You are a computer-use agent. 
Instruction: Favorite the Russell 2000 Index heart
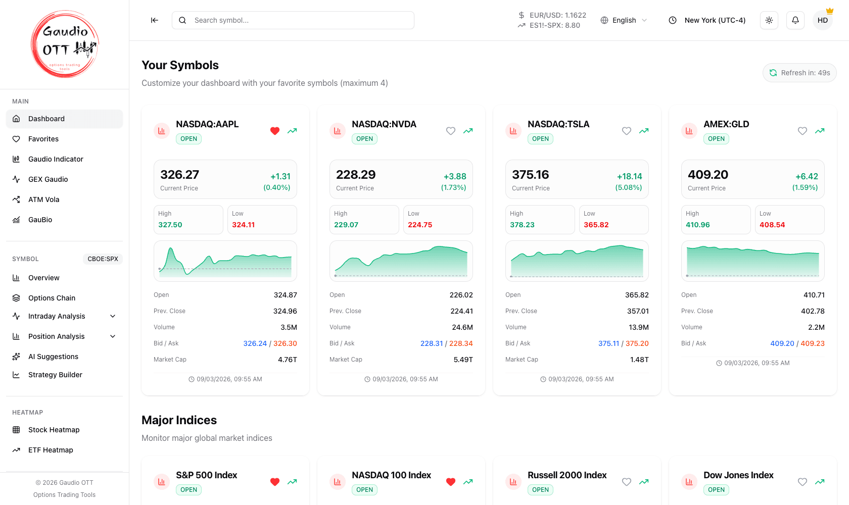pyautogui.click(x=627, y=482)
